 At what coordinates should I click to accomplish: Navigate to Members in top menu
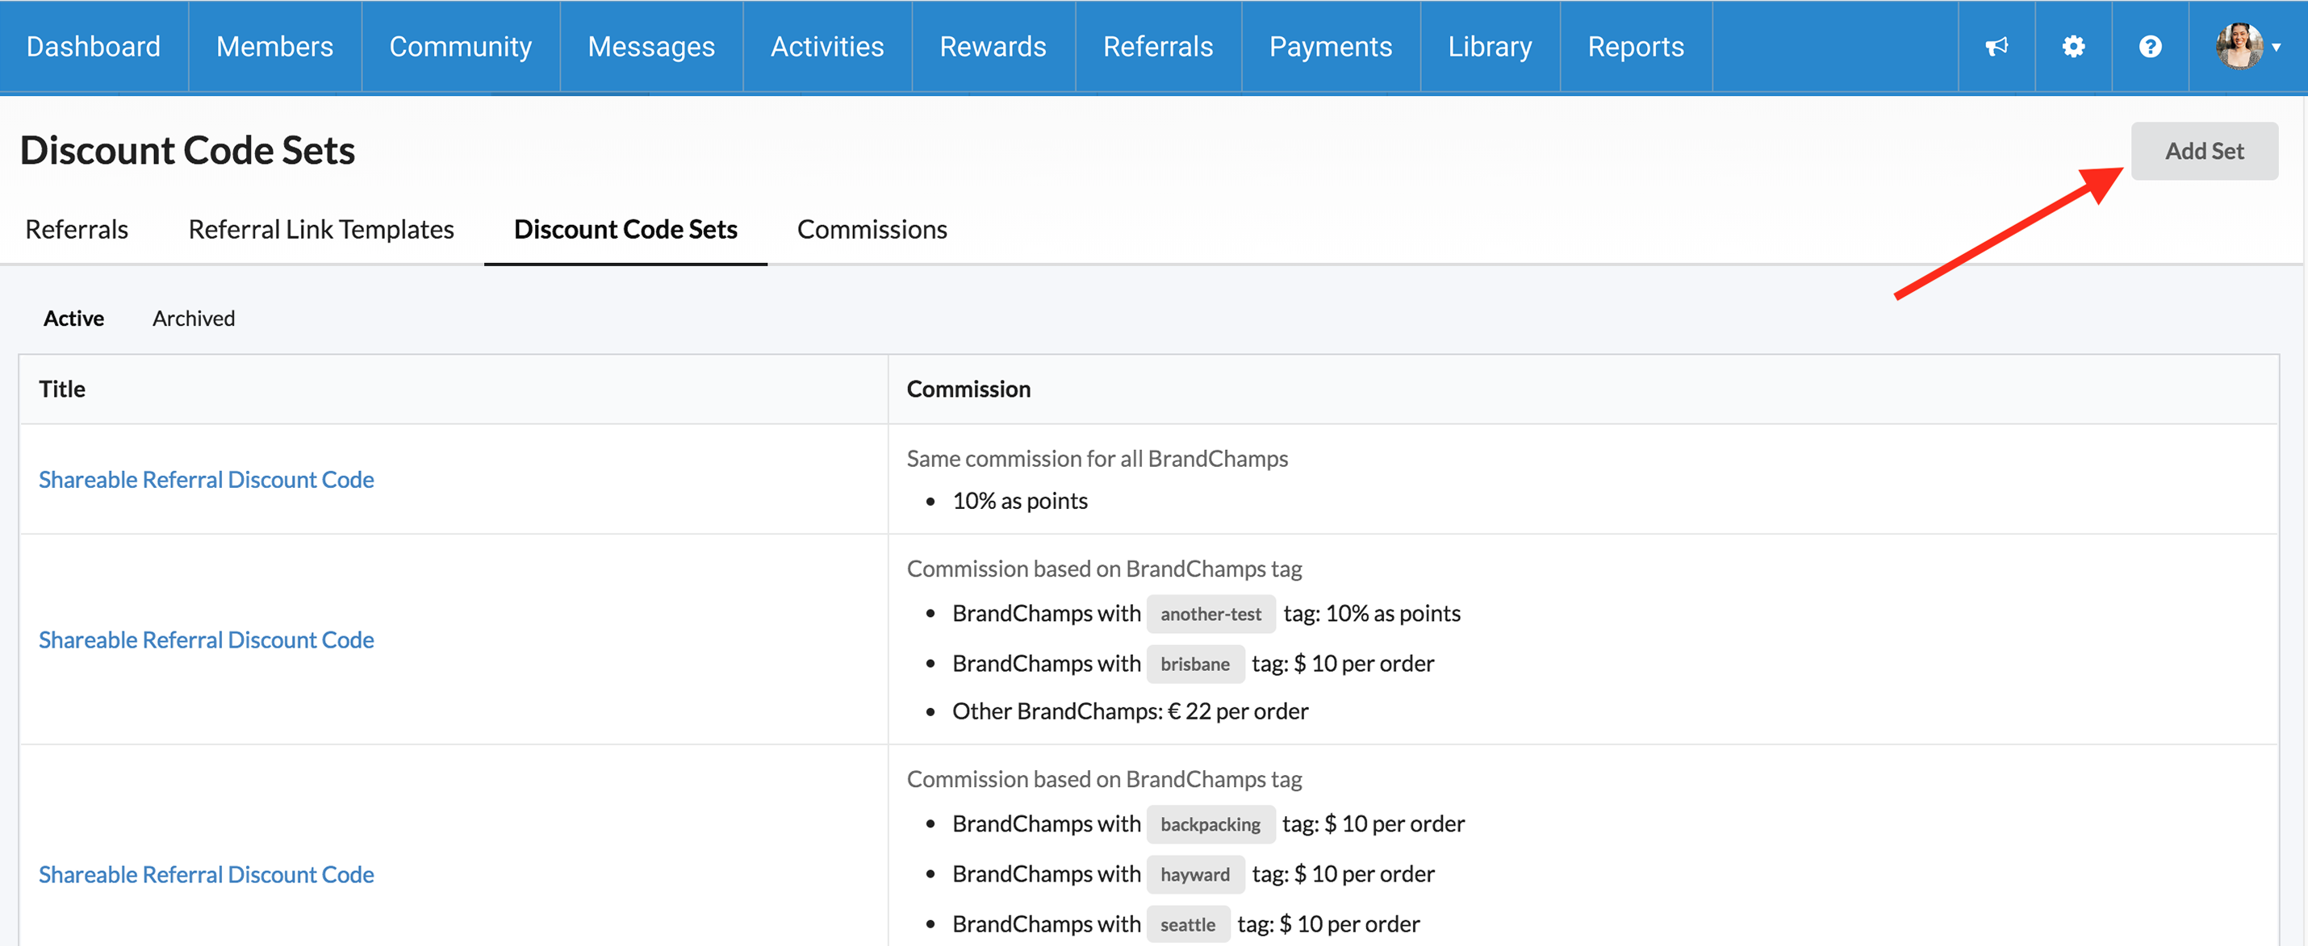click(x=274, y=47)
